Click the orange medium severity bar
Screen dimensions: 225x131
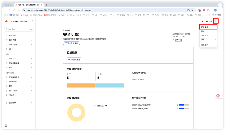click(x=81, y=85)
